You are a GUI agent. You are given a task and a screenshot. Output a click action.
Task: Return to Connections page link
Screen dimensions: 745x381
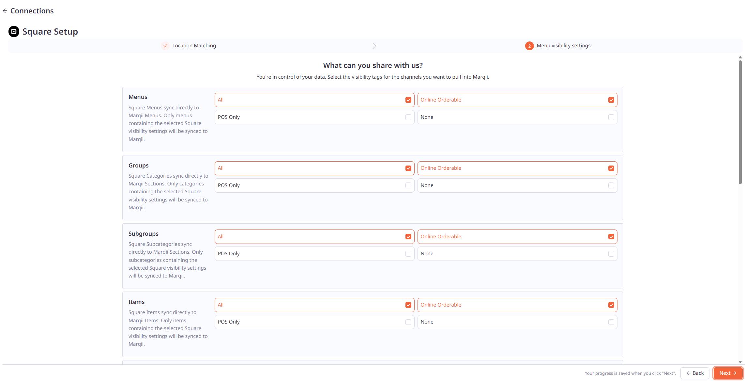[x=32, y=11]
